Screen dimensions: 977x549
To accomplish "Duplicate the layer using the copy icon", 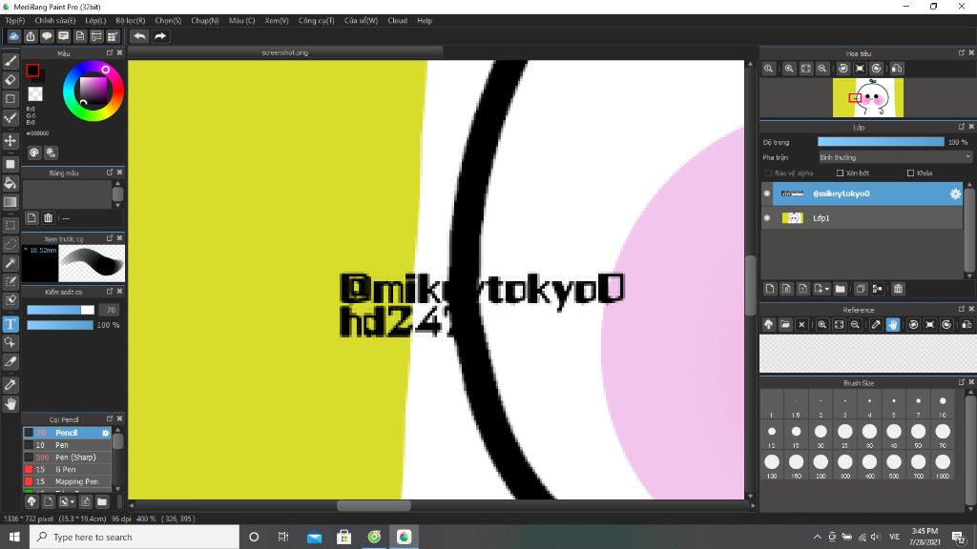I will [x=861, y=289].
